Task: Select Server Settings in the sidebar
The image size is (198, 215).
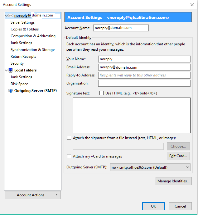Action: click(22, 22)
